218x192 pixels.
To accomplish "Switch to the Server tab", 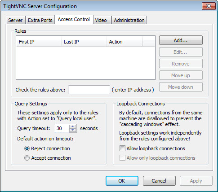I will pos(15,20).
